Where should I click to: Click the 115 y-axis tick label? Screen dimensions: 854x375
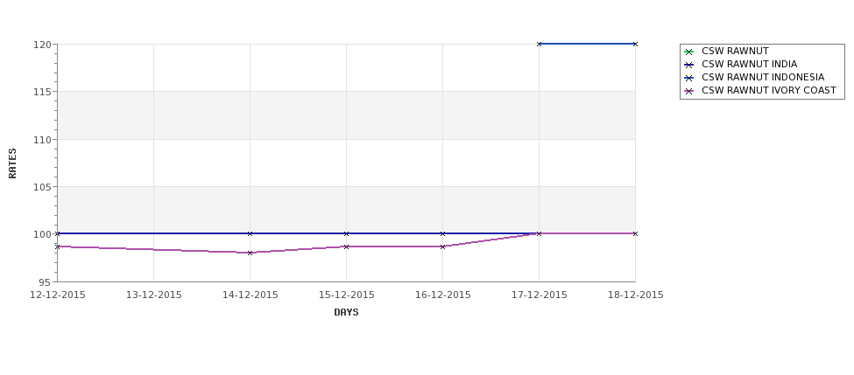click(x=42, y=92)
